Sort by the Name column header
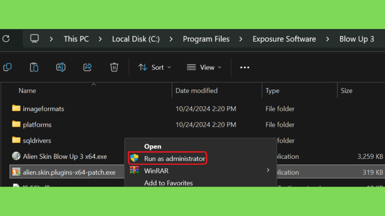This screenshot has width=385, height=216. click(27, 91)
